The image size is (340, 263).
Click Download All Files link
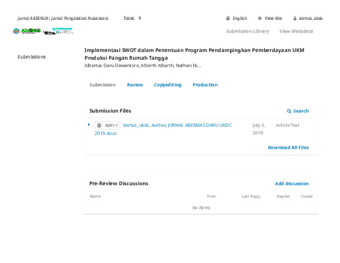(288, 147)
